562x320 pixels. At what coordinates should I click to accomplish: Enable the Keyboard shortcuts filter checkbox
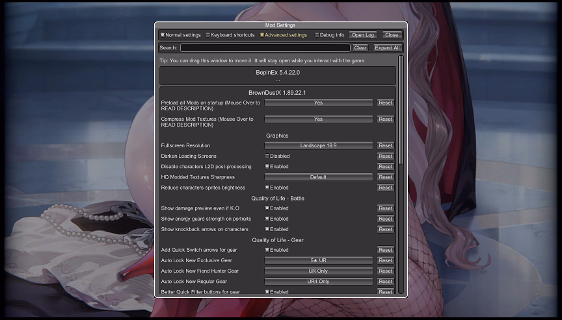[208, 35]
